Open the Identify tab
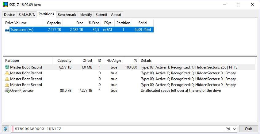The width and height of the screenshot is (260, 134). (x=86, y=14)
